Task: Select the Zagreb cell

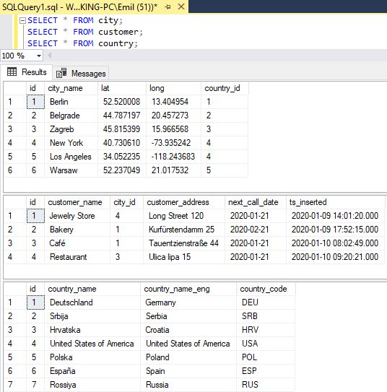Action: tap(71, 129)
